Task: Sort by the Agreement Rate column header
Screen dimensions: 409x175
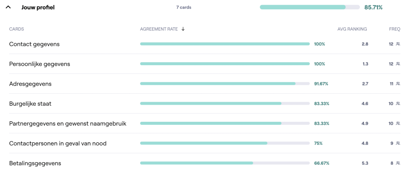Action: 159,29
